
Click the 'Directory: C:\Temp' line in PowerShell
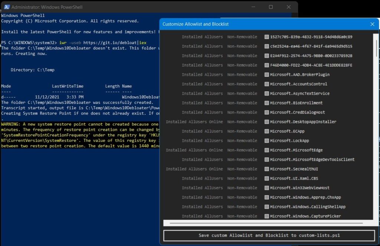click(33, 70)
